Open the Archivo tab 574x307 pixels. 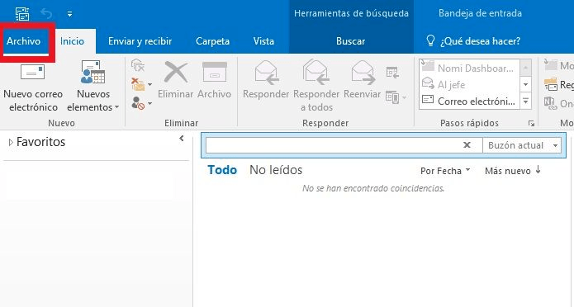click(x=23, y=41)
